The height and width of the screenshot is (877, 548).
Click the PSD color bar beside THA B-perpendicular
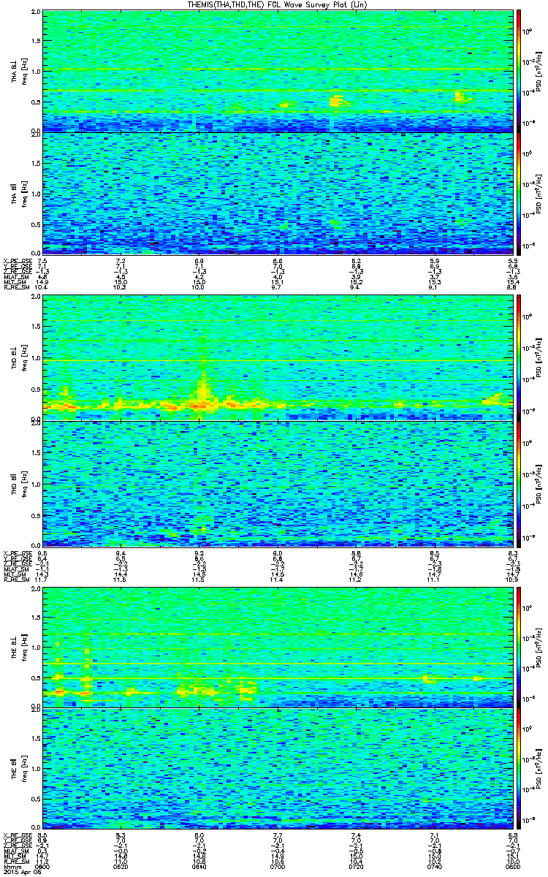tap(518, 71)
